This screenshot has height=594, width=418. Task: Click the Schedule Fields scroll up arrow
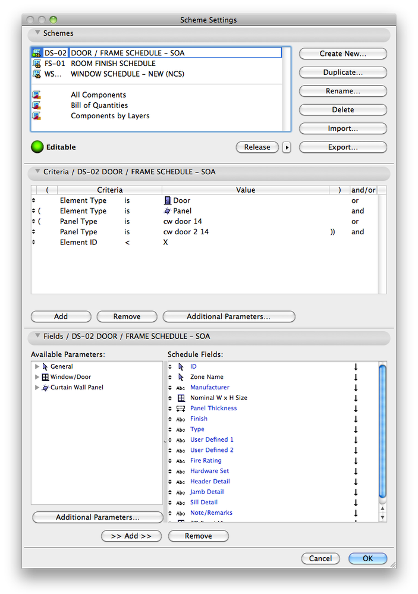coord(382,509)
